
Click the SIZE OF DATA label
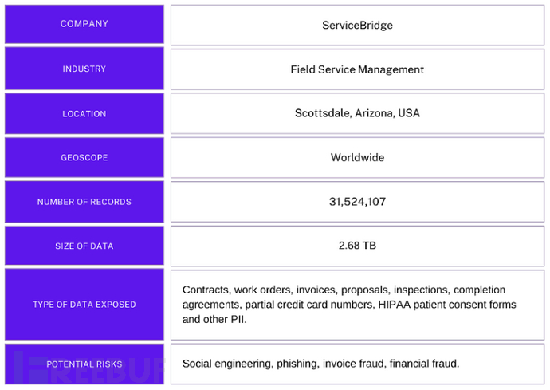tap(84, 246)
